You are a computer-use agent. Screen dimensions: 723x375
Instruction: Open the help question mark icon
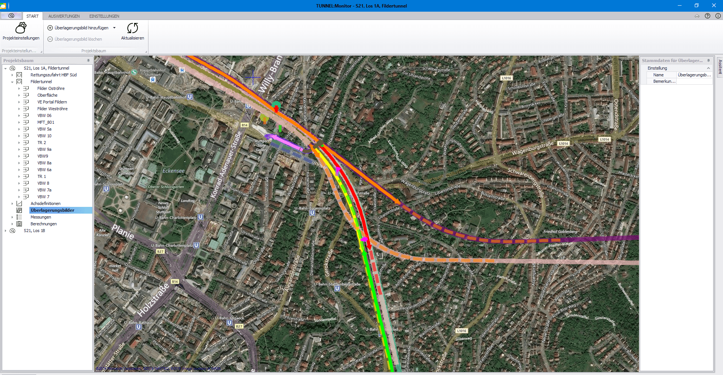click(x=708, y=16)
